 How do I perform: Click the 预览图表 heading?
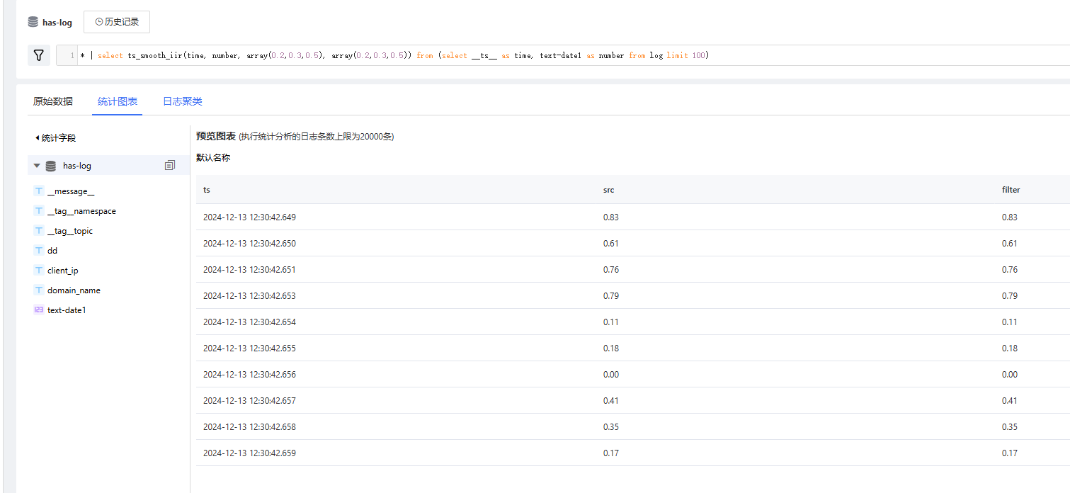[x=216, y=136]
